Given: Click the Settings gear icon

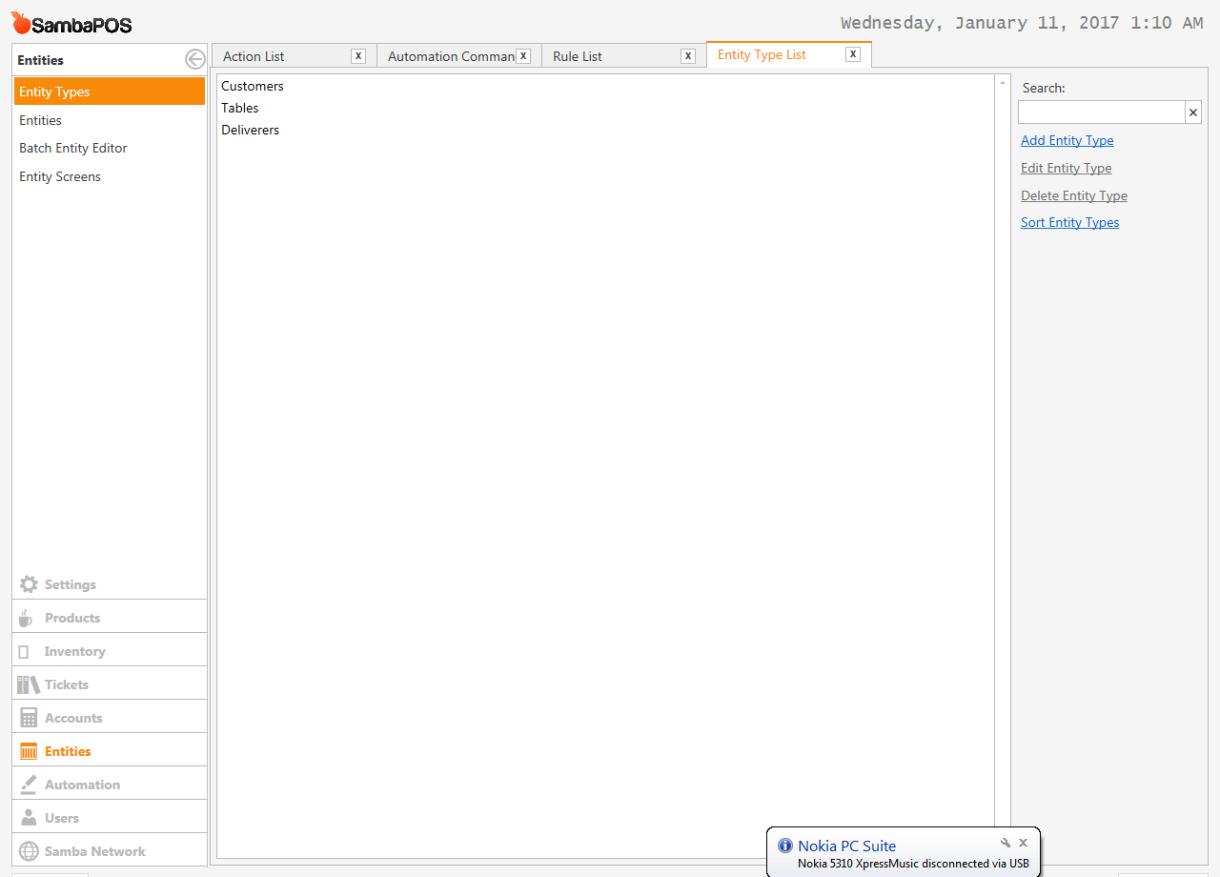Looking at the screenshot, I should [29, 584].
